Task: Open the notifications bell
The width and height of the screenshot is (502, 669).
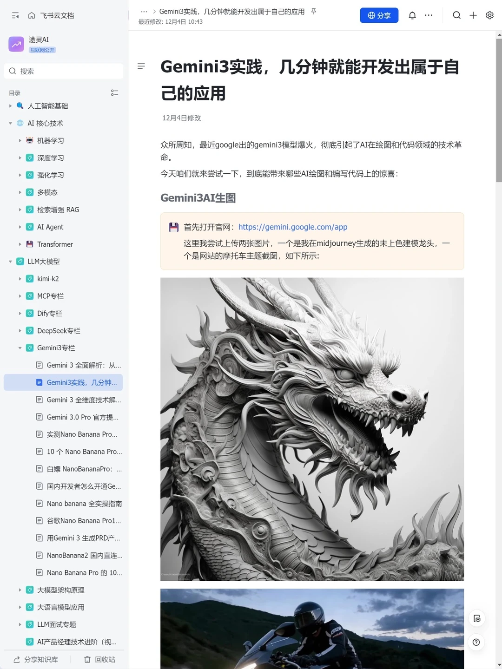Action: pos(412,15)
